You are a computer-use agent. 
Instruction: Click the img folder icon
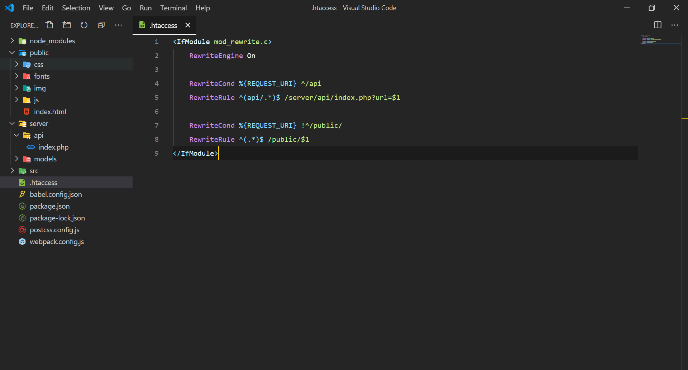coord(27,88)
